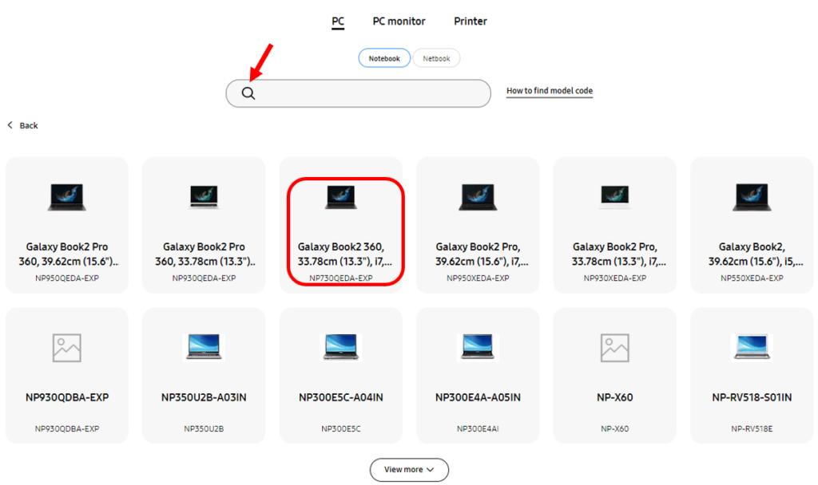Click laptop image of NP350U2B-A03IN
The width and height of the screenshot is (818, 485).
click(204, 347)
